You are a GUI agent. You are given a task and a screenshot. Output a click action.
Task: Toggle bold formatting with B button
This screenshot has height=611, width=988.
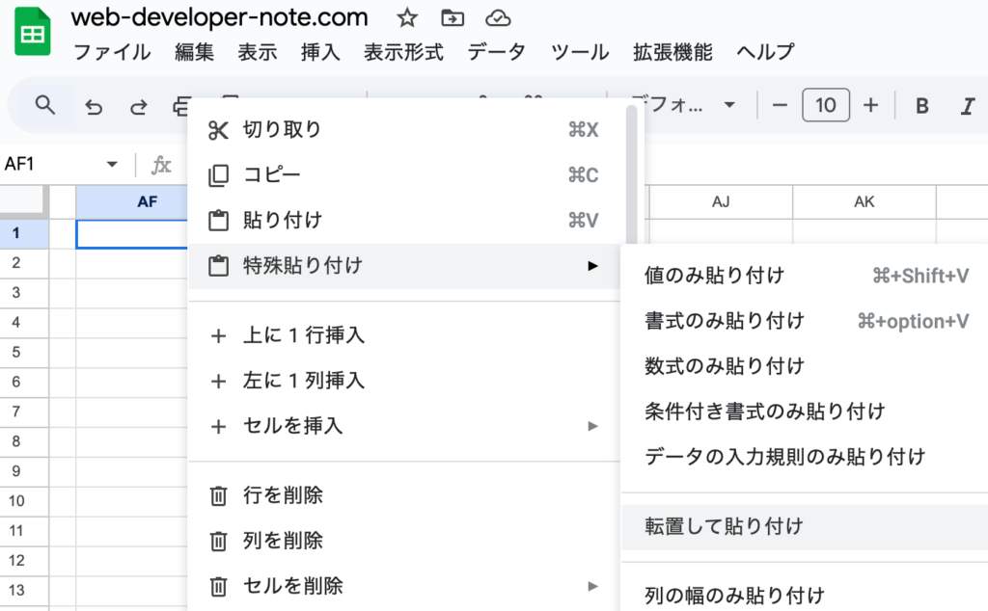pos(921,105)
